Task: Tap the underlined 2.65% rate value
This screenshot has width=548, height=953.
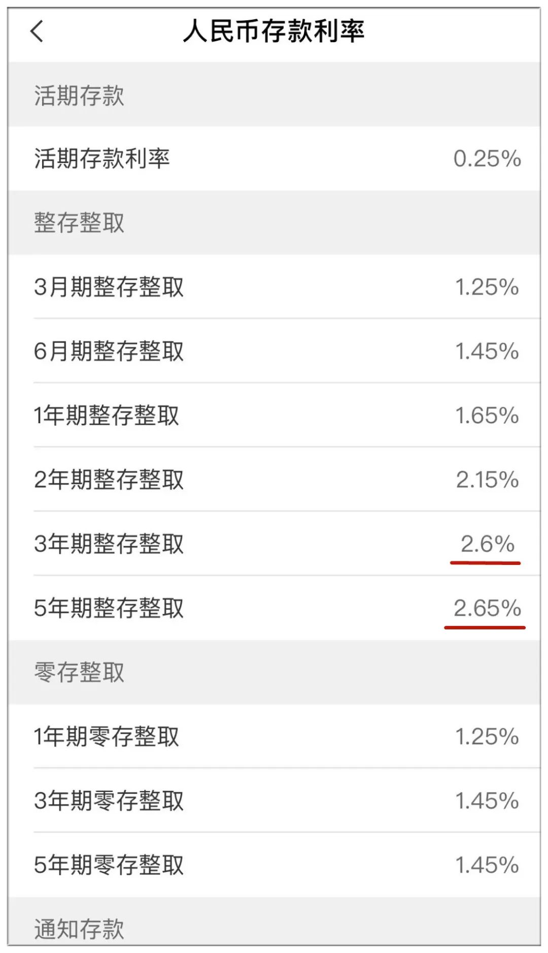Action: click(x=486, y=608)
